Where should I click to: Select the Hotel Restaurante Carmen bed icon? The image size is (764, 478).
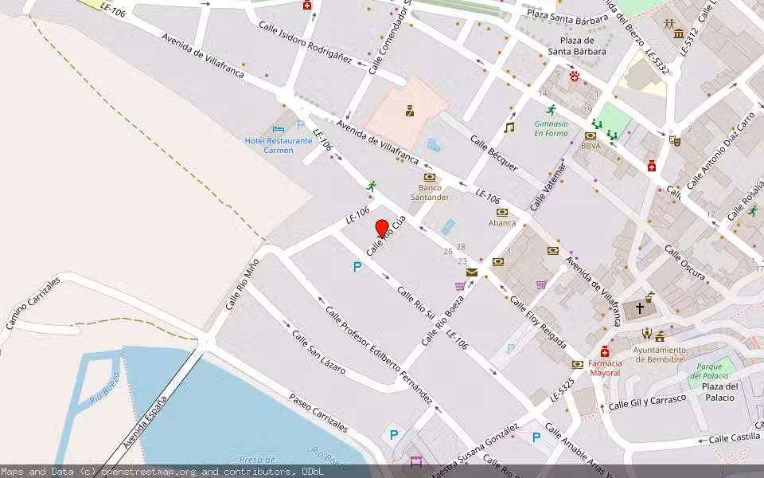[x=279, y=129]
